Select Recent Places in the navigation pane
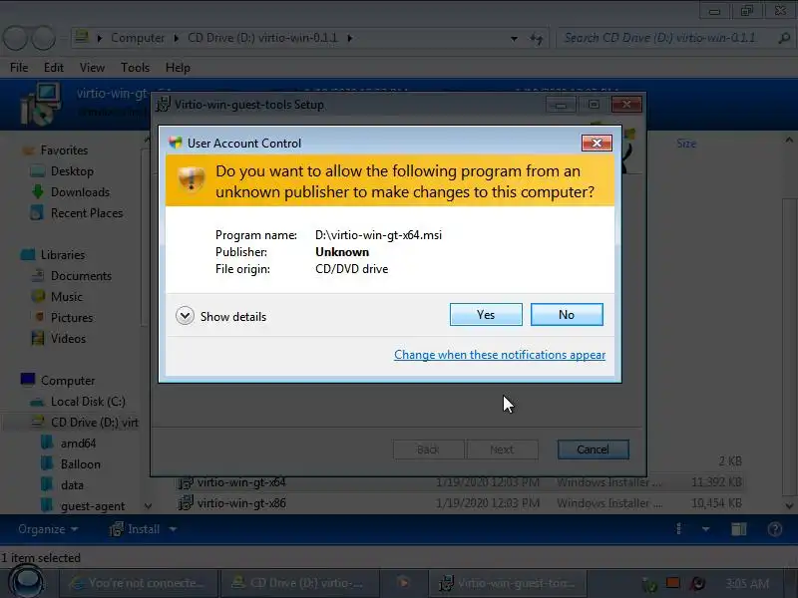The image size is (798, 598). click(x=87, y=213)
